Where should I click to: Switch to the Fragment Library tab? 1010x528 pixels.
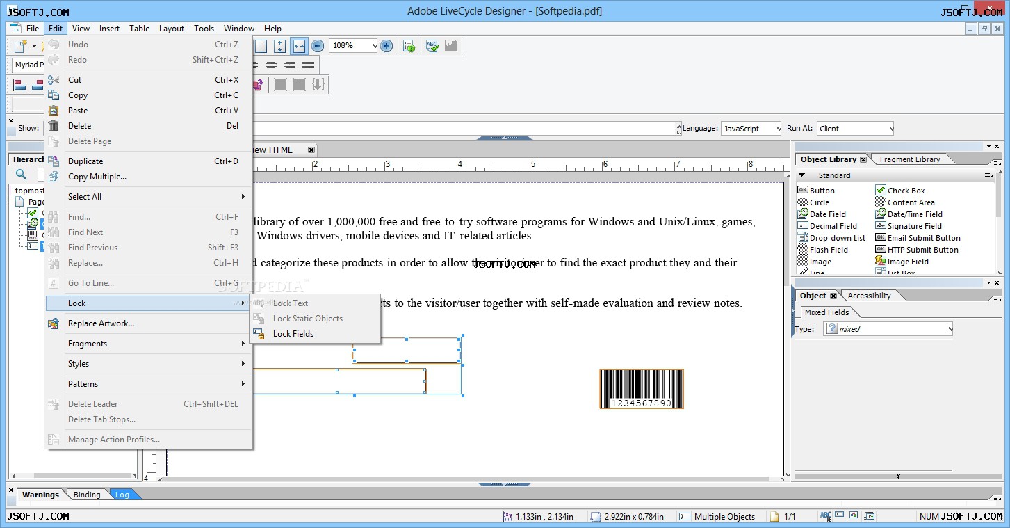coord(909,159)
